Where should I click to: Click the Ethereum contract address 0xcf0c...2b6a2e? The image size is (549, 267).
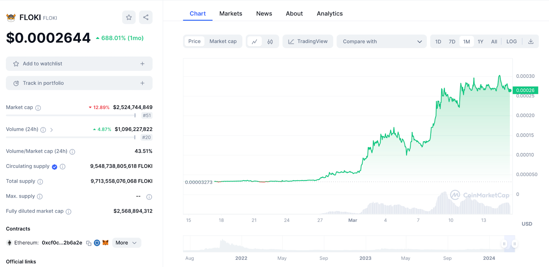(62, 243)
